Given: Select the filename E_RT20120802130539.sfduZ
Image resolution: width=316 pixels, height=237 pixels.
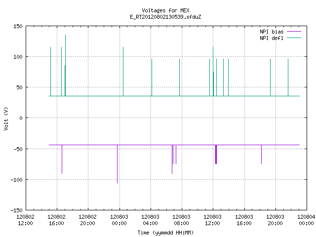Looking at the screenshot, I should (165, 17).
